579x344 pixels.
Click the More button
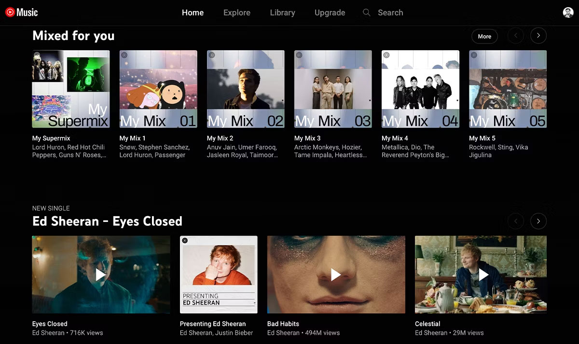pos(484,36)
